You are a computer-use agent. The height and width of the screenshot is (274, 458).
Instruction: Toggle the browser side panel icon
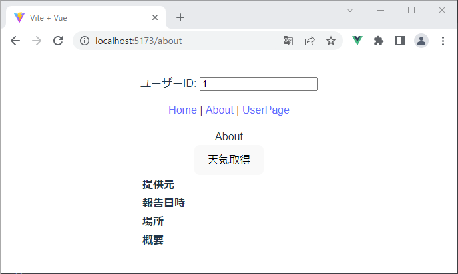tap(400, 41)
